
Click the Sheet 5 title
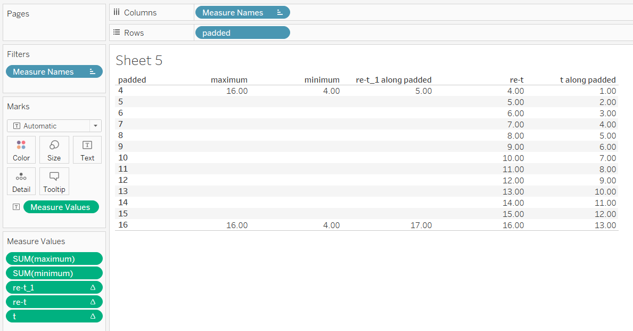[139, 60]
